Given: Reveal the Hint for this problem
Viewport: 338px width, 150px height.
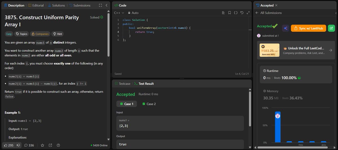Looking at the screenshot, I should coord(57,34).
